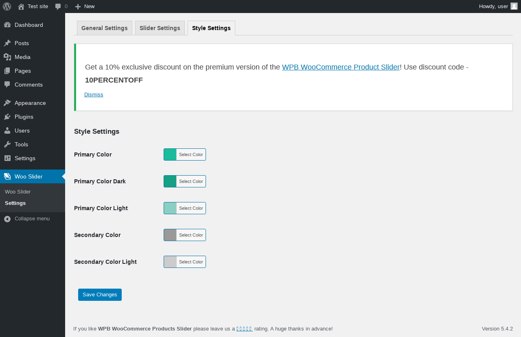Click the Collapse menu arrow icon
The image size is (521, 337).
point(7,219)
